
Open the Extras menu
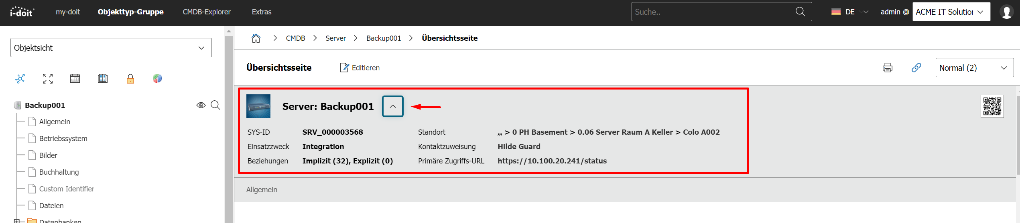coord(262,12)
